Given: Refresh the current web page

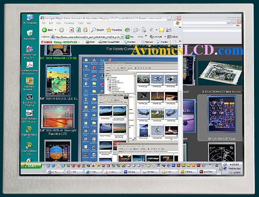Looking at the screenshot, I should tap(78, 30).
